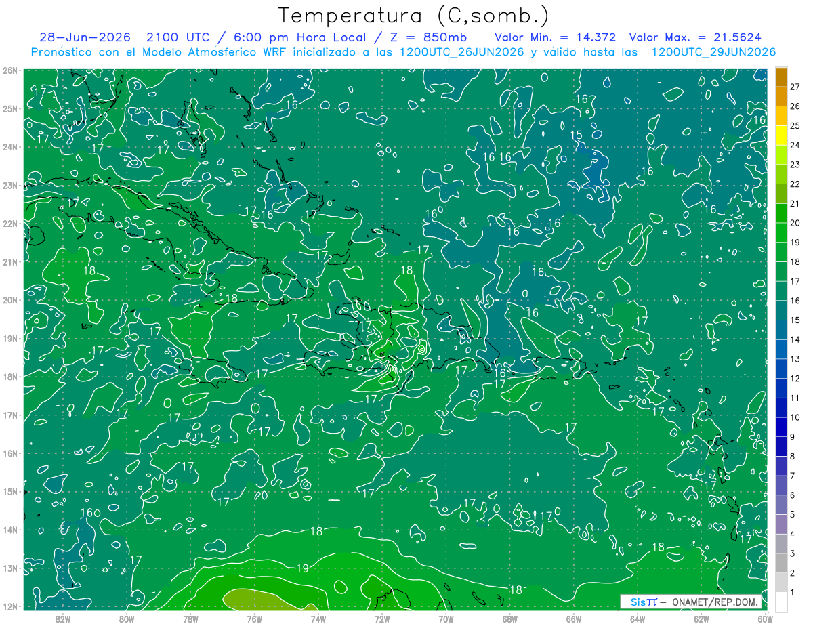813x628 pixels.
Task: Click the '62W' longitude label
Action: pos(701,619)
